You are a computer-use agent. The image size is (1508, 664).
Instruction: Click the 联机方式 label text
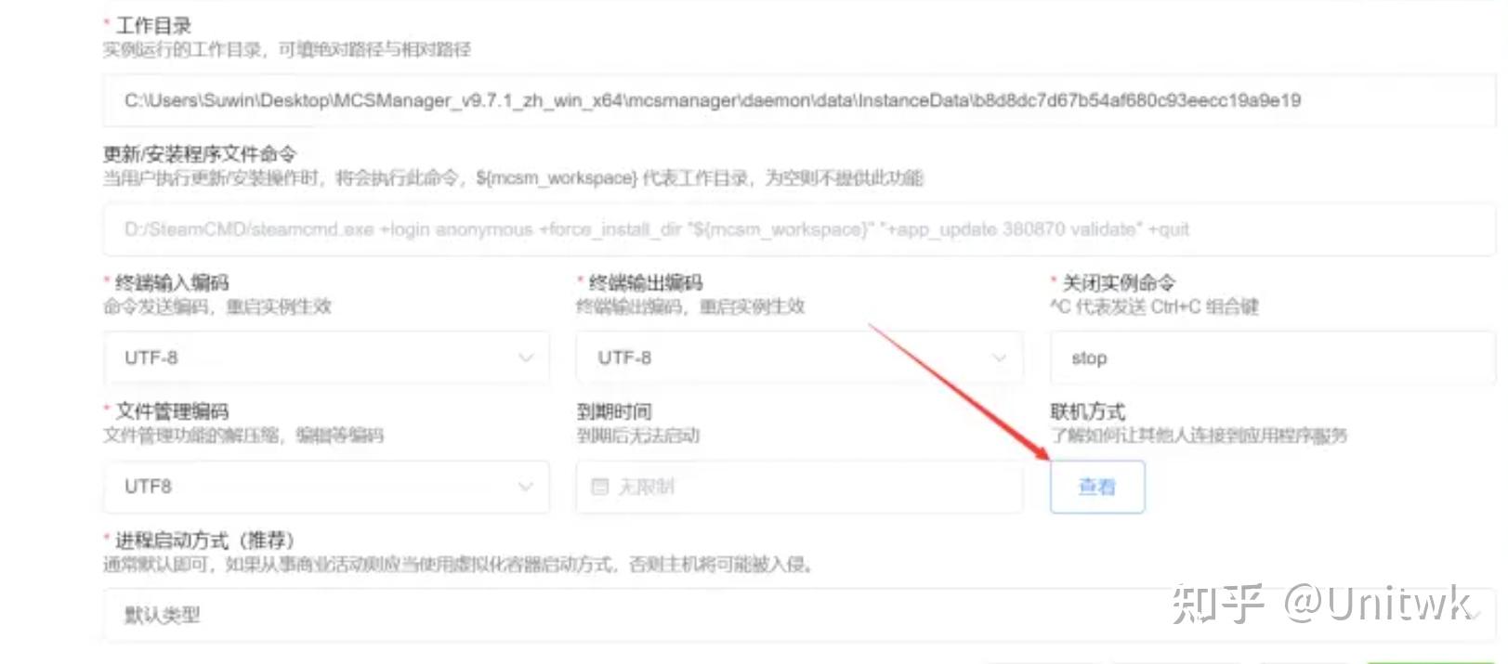pos(1087,411)
